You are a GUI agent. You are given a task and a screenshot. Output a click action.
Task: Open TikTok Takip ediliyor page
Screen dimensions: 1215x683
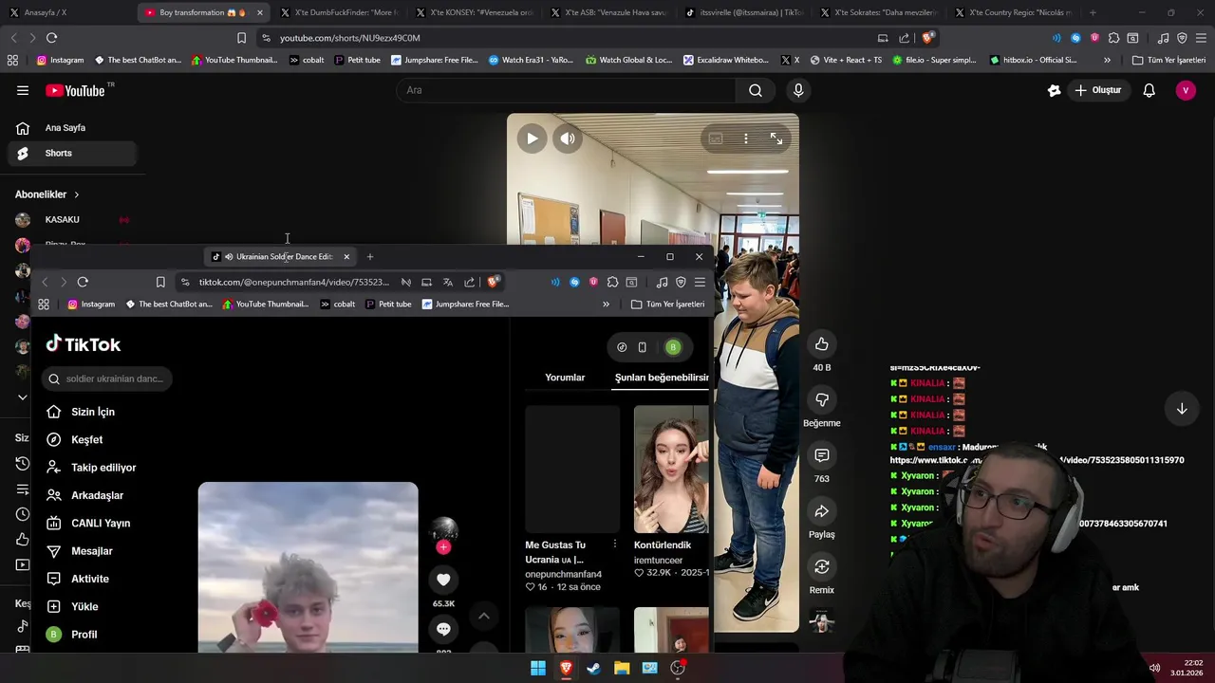(x=103, y=468)
